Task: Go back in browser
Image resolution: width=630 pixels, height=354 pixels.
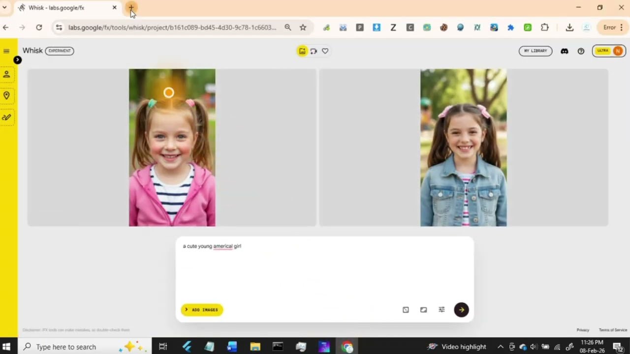Action: coord(6,28)
